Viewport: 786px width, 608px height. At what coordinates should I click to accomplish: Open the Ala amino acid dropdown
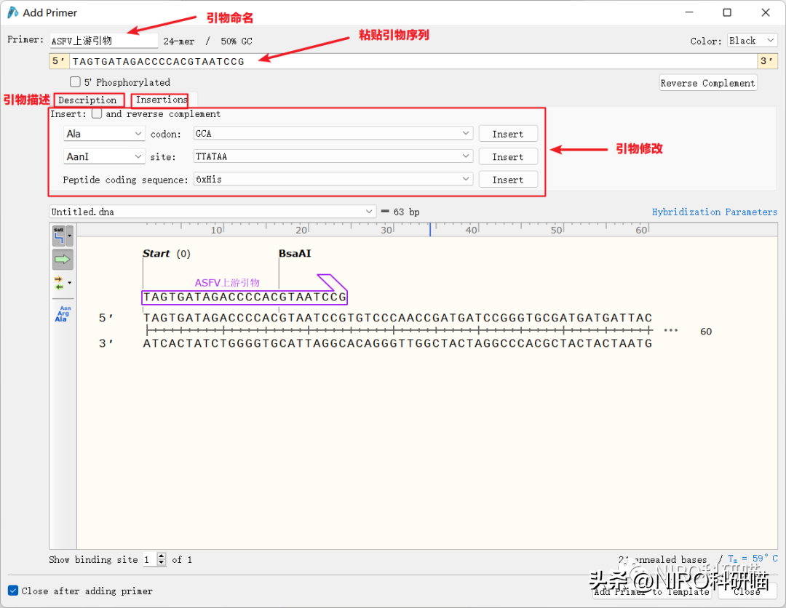pos(104,134)
